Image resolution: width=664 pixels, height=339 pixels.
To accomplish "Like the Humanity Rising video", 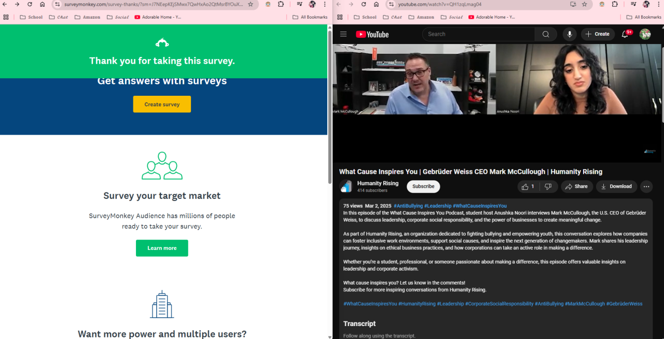I will click(528, 186).
